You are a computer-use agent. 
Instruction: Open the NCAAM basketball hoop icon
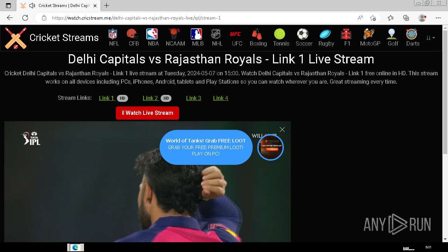coord(175,34)
